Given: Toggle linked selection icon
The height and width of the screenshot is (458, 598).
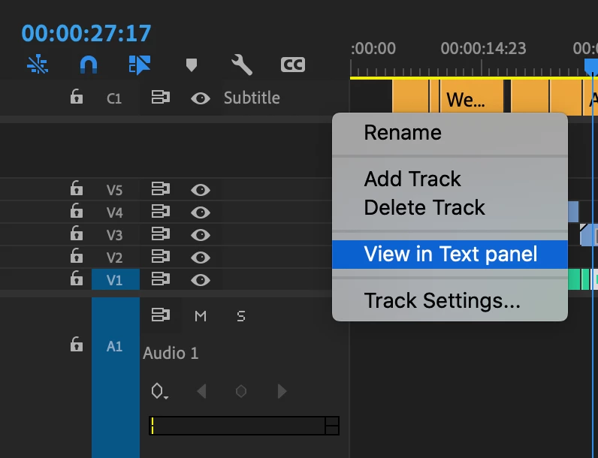Looking at the screenshot, I should 139,65.
